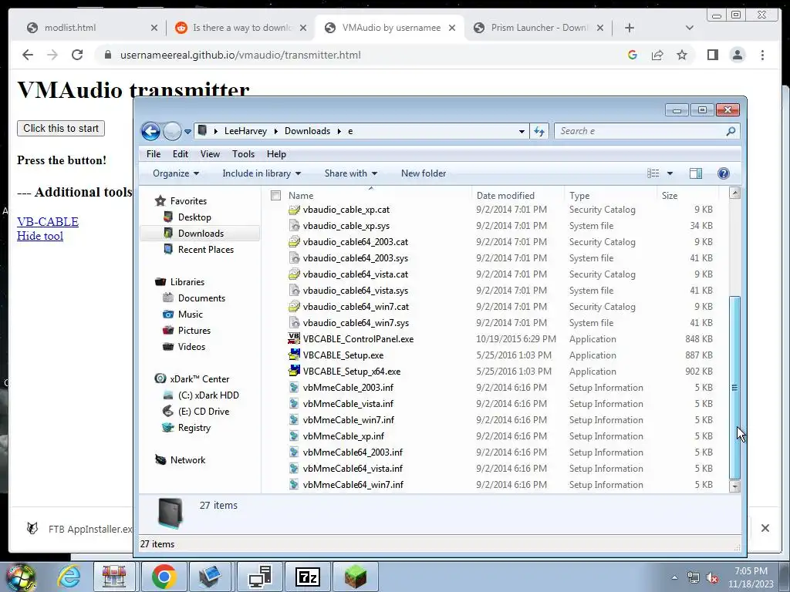Open 7-Zip from the taskbar

308,577
